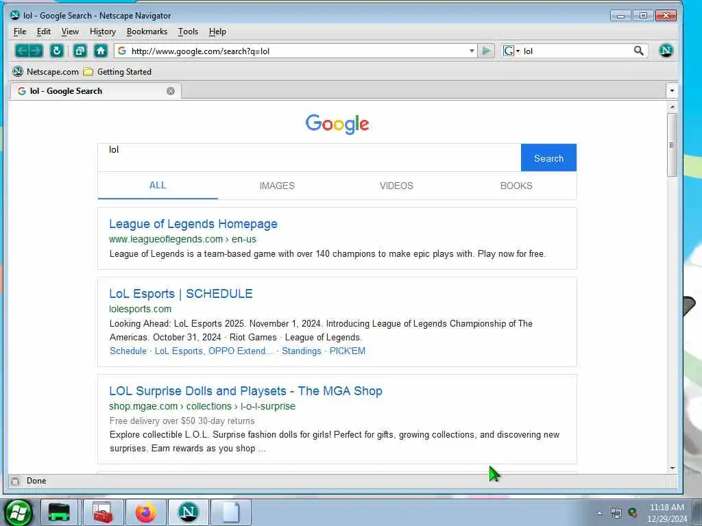Open the Getting Started bookmarks folder
Screen dimensions: 702x526
(x=117, y=71)
